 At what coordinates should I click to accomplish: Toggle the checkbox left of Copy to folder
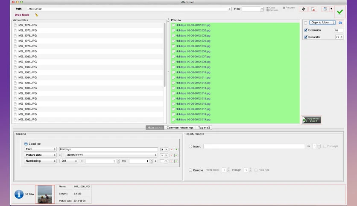point(306,23)
